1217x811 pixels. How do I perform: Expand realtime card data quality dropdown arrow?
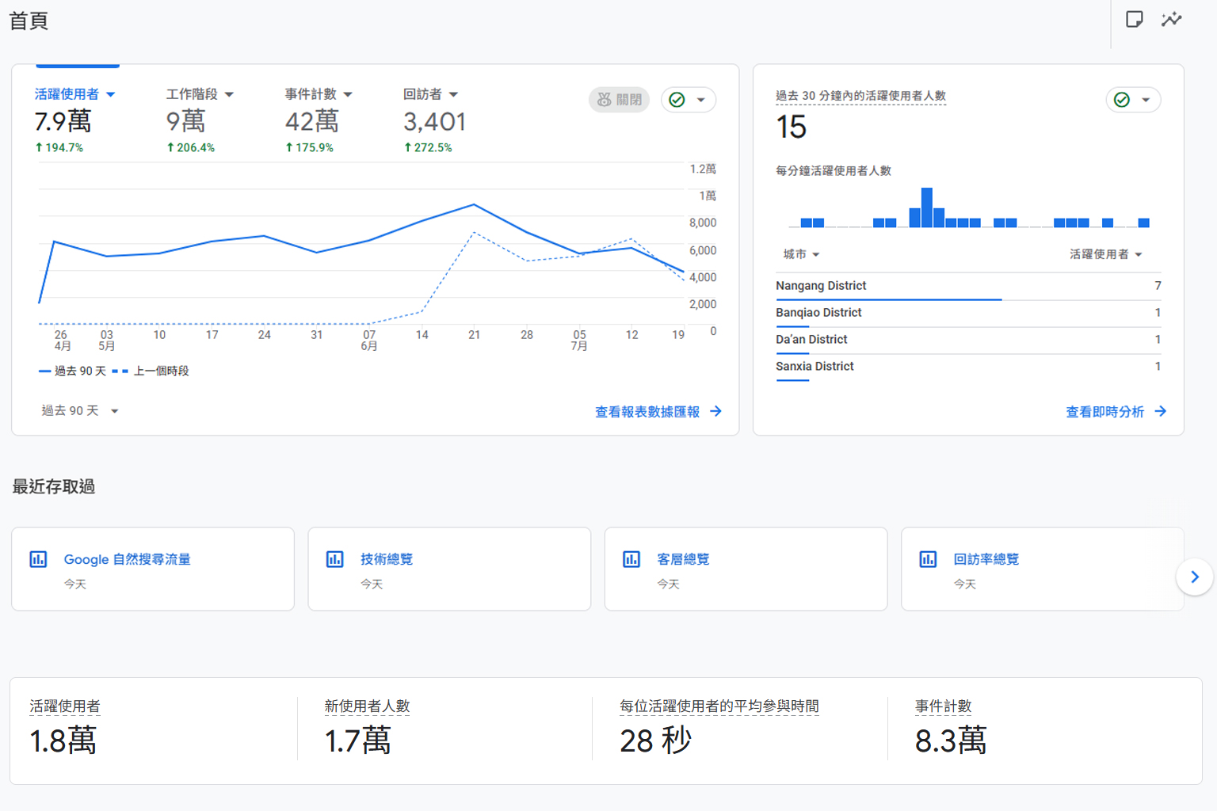tap(1145, 100)
